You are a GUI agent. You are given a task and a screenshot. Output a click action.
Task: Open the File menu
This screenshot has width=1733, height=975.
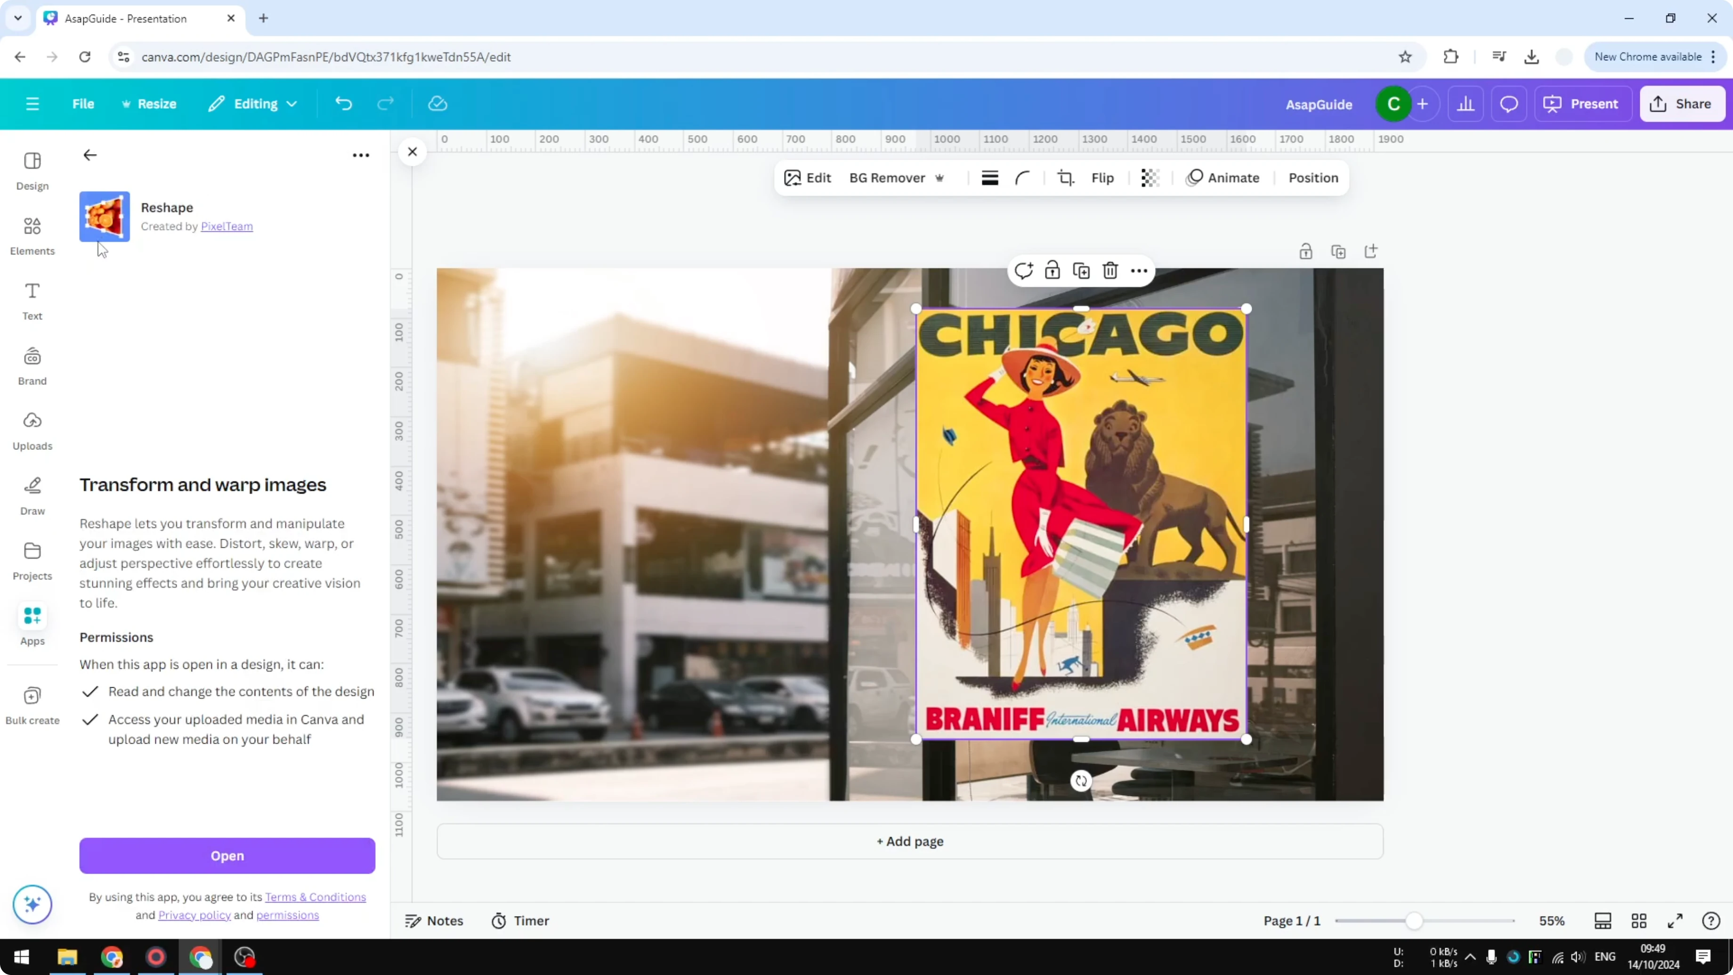83,104
